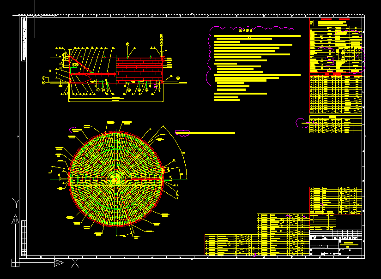Select the center of the circular plan view
Screen dimensions: 381x279
pyautogui.click(x=116, y=179)
